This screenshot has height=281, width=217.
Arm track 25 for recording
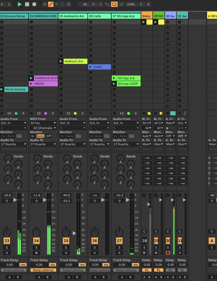click(x=66, y=253)
